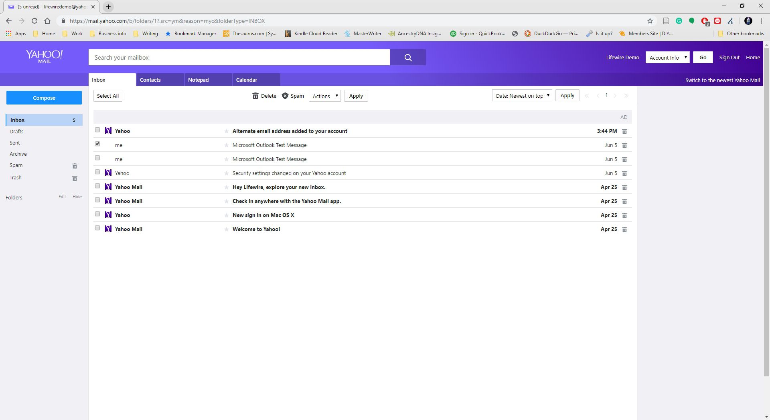Click the Delete trash icon in toolbar
Viewport: 770px width, 420px height.
click(255, 96)
